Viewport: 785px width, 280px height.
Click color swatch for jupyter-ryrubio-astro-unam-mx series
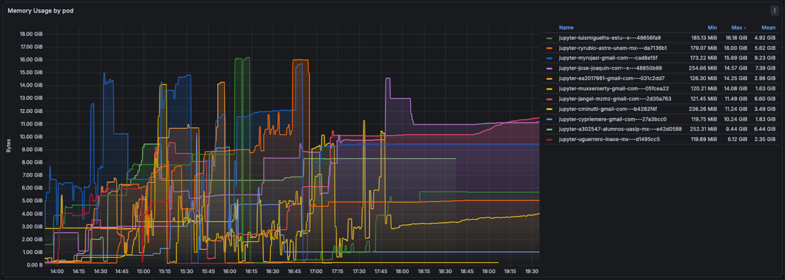click(549, 48)
